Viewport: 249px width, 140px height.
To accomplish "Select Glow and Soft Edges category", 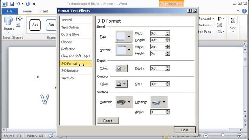I will 75,56.
